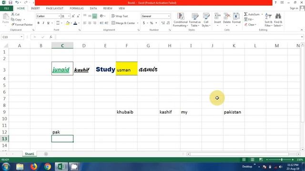Screen dimensions: 305x171
Task: Open the font size dropdown
Action: [69, 16]
